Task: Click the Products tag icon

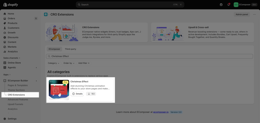Action: click(5, 23)
